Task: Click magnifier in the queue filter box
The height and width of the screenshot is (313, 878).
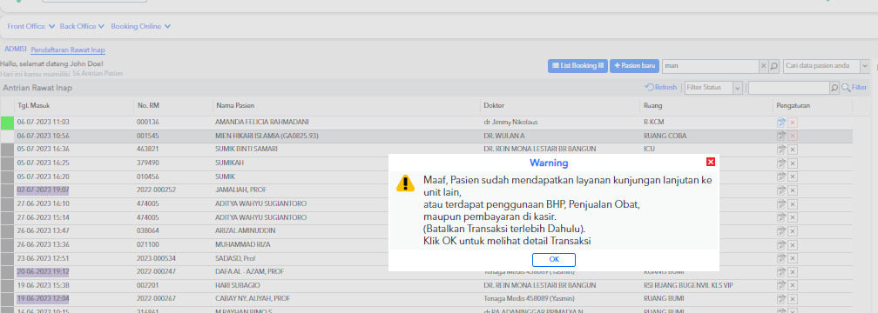Action: 834,88
